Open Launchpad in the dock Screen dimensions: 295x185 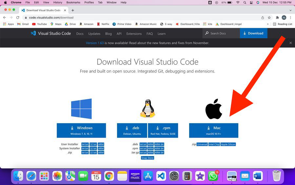pyautogui.click(x=44, y=176)
